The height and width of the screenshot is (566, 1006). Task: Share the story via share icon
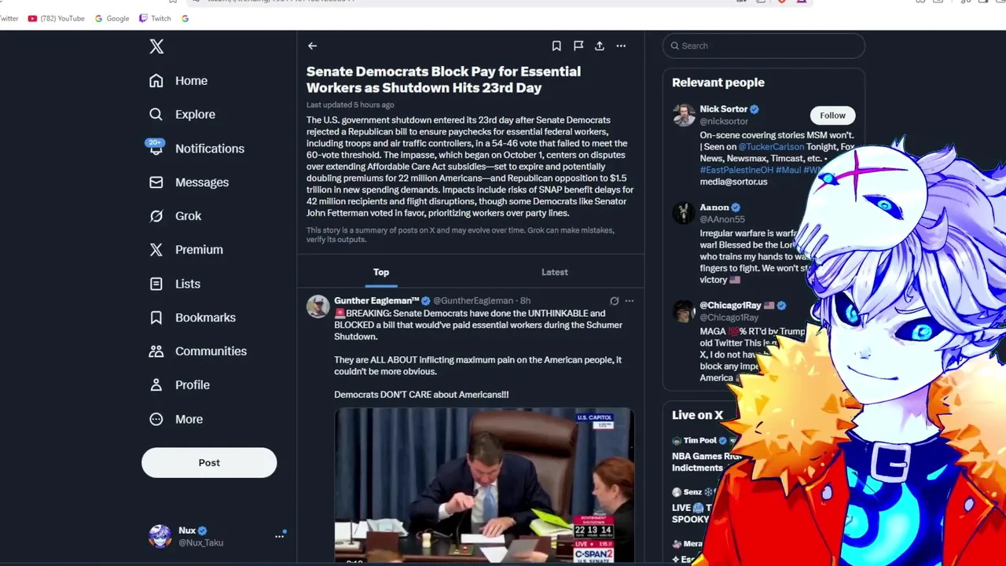click(x=600, y=46)
